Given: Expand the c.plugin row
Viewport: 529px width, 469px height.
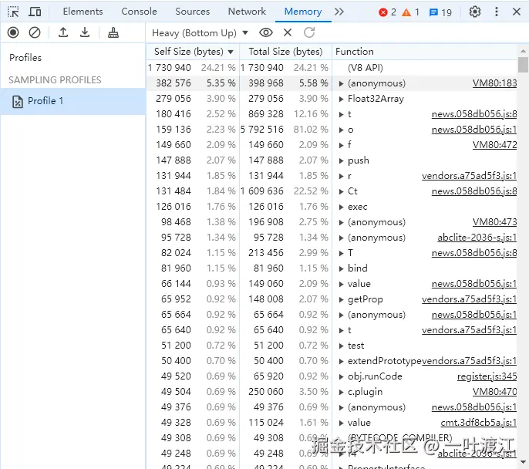Looking at the screenshot, I should [341, 393].
